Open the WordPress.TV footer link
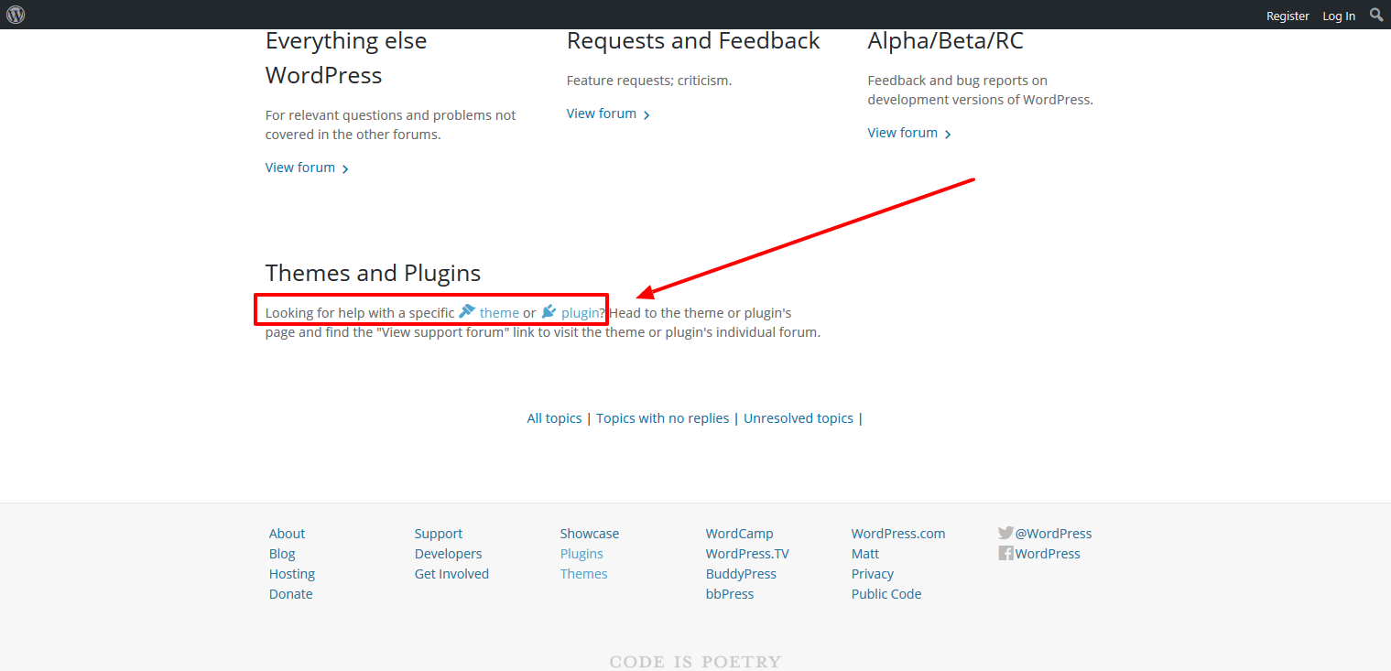Screen dimensions: 1391x671 pyautogui.click(x=747, y=554)
